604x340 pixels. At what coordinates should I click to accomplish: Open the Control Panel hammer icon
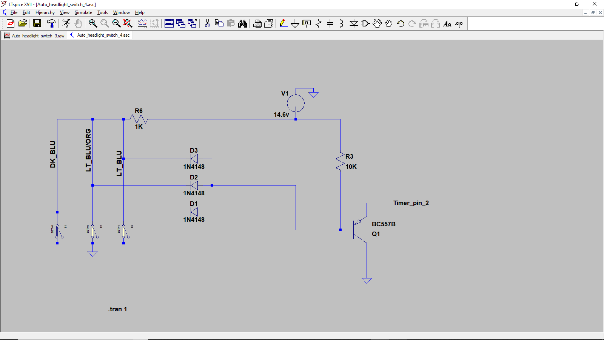point(51,23)
